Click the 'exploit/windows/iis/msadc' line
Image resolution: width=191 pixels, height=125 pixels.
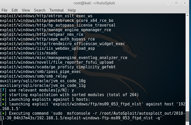click(29, 53)
